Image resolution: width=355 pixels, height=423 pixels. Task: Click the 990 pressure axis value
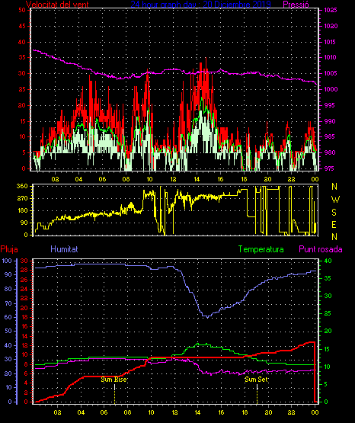point(330,121)
